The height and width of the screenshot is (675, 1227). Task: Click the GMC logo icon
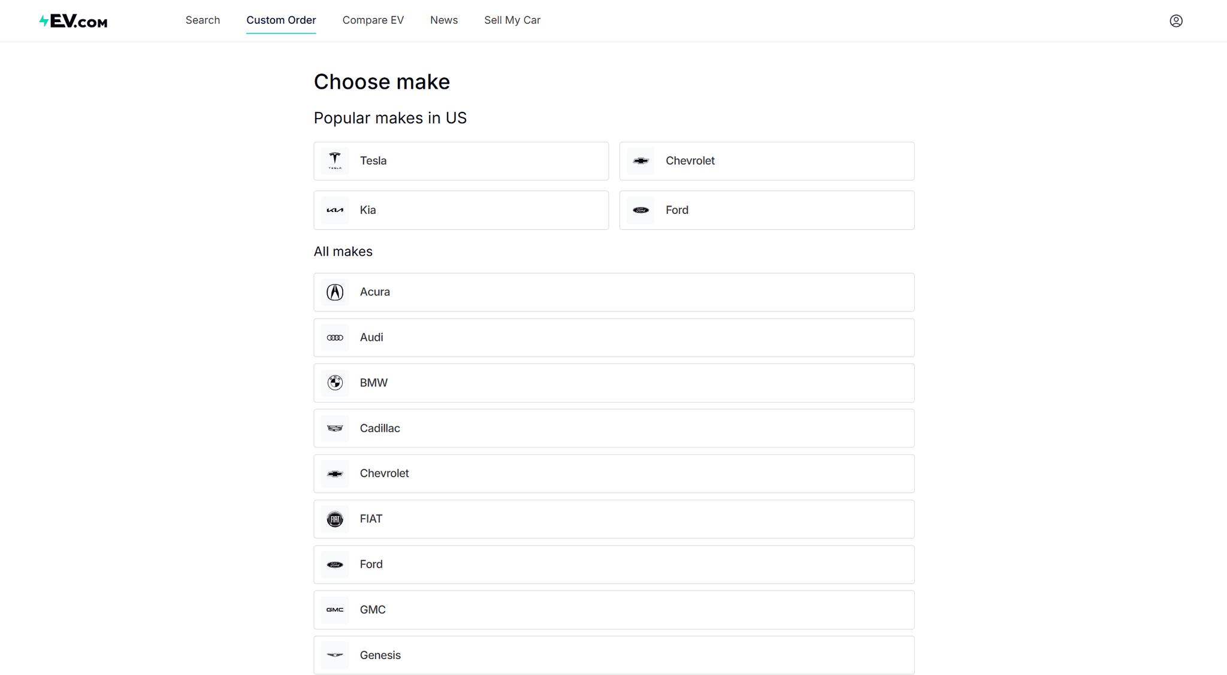(335, 610)
